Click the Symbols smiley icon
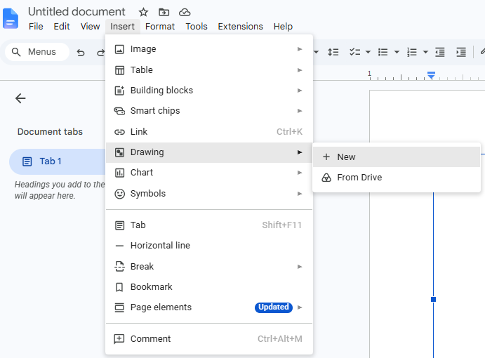 click(119, 194)
